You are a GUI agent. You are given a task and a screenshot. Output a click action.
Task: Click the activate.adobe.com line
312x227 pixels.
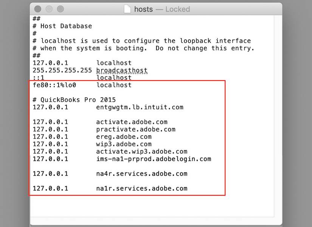(110, 122)
